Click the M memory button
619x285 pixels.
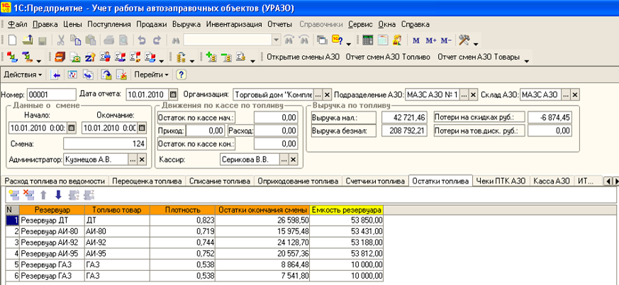click(x=416, y=40)
